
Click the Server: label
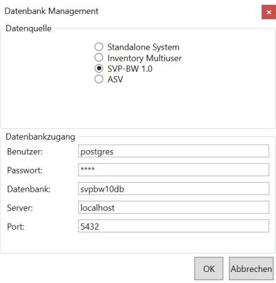click(20, 208)
